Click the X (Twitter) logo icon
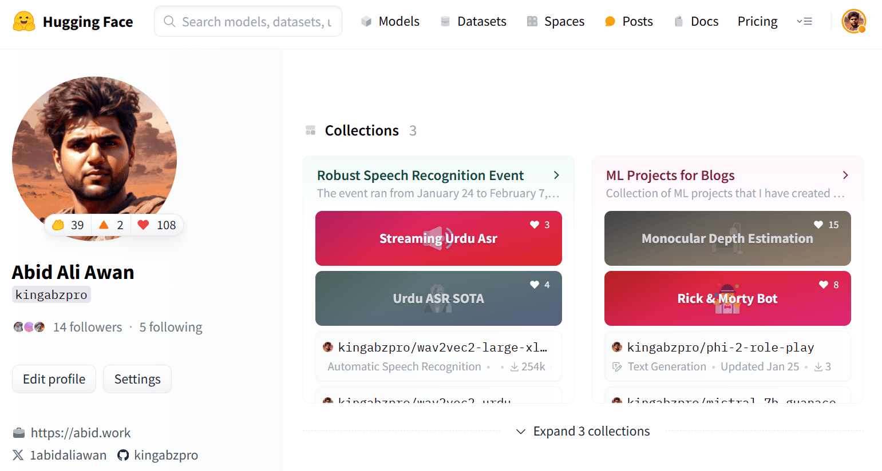The height and width of the screenshot is (471, 882). [18, 455]
